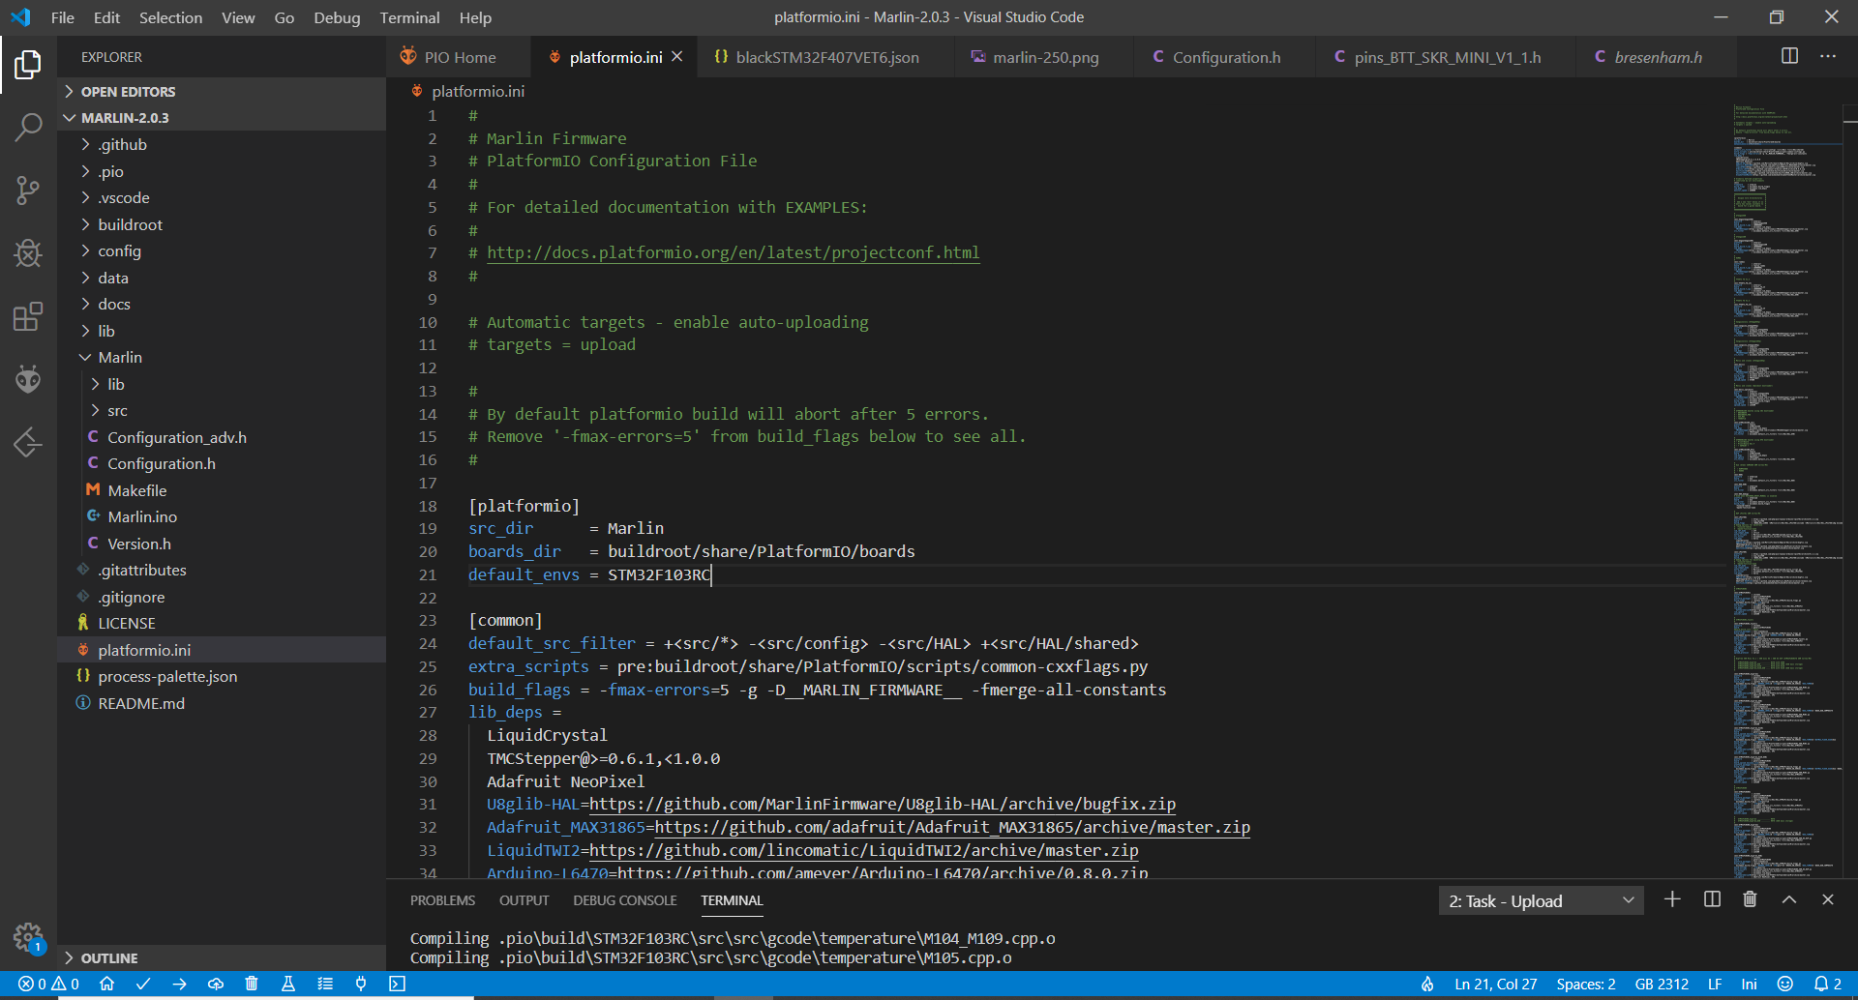
Task: Toggle maximized terminal panel size
Action: tap(1789, 899)
